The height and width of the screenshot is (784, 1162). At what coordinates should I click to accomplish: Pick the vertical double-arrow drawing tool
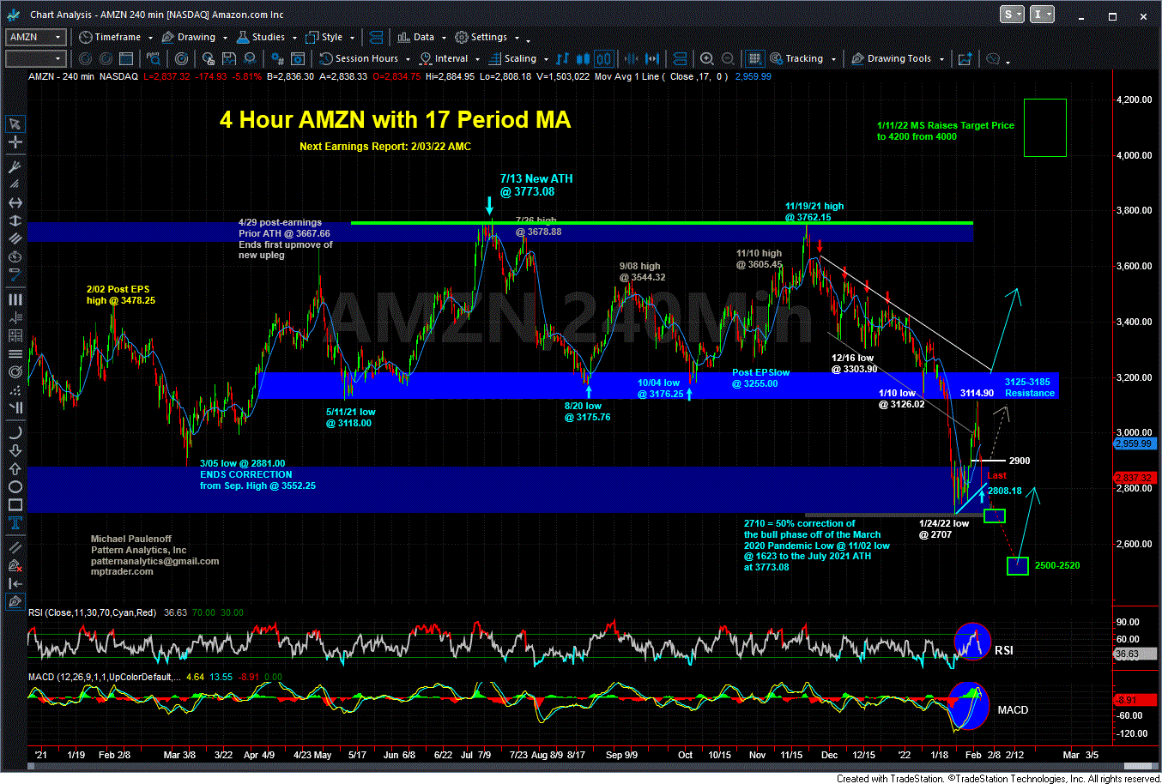tap(15, 221)
